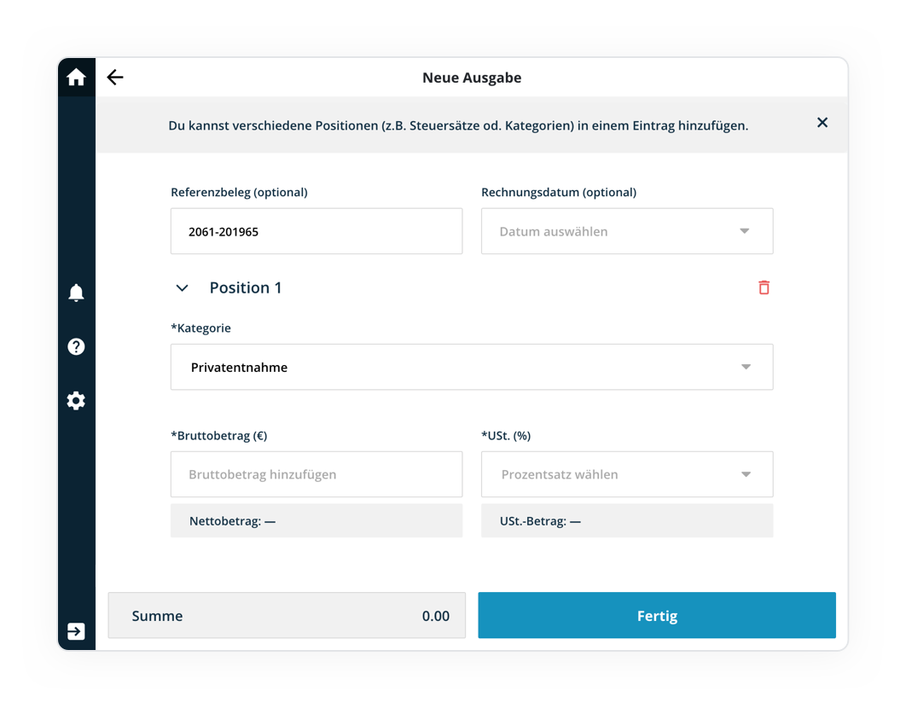906x708 pixels.
Task: Click the Fertig button
Action: (x=656, y=616)
